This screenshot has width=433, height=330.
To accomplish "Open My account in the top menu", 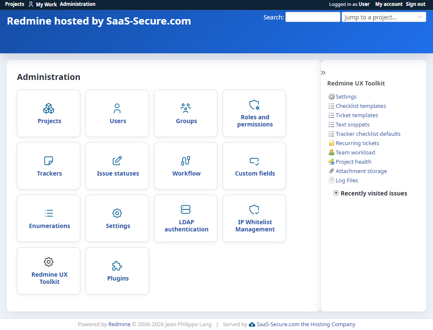I will click(389, 4).
